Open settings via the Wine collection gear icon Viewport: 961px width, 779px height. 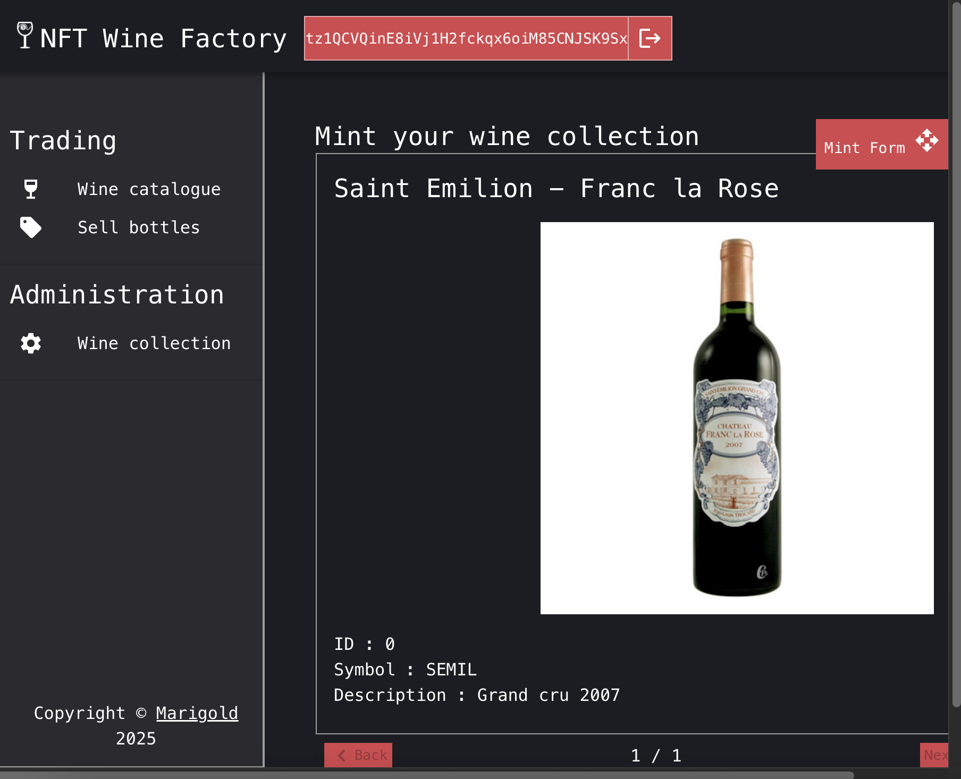point(30,343)
